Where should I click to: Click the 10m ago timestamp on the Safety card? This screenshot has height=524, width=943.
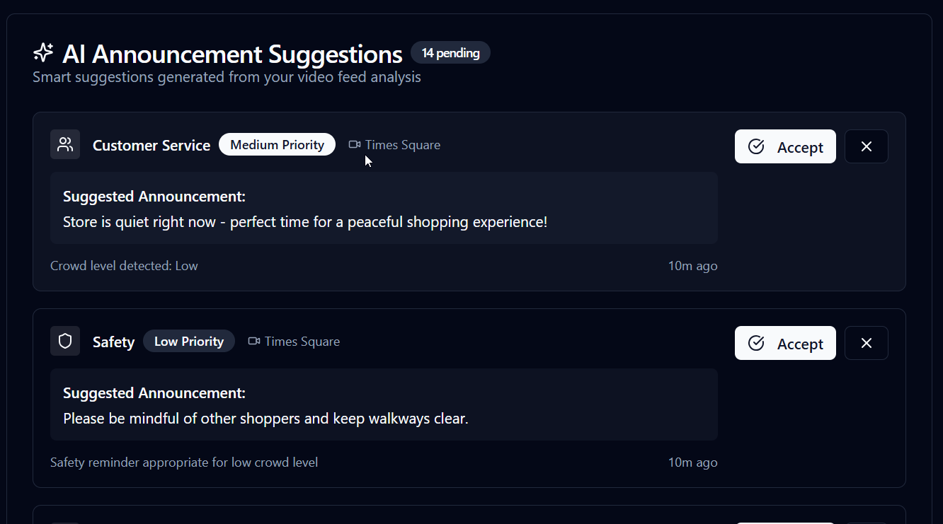(692, 462)
